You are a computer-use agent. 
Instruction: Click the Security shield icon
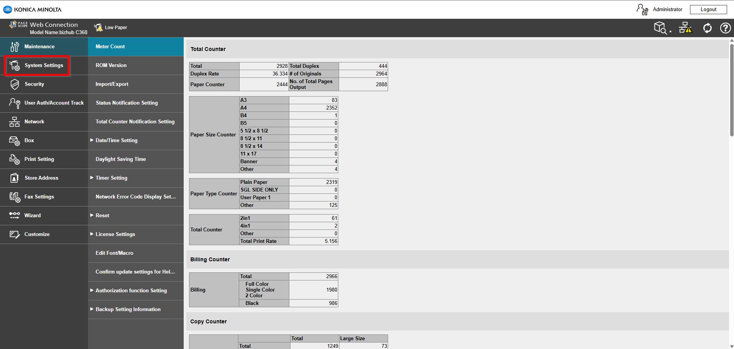click(x=15, y=84)
